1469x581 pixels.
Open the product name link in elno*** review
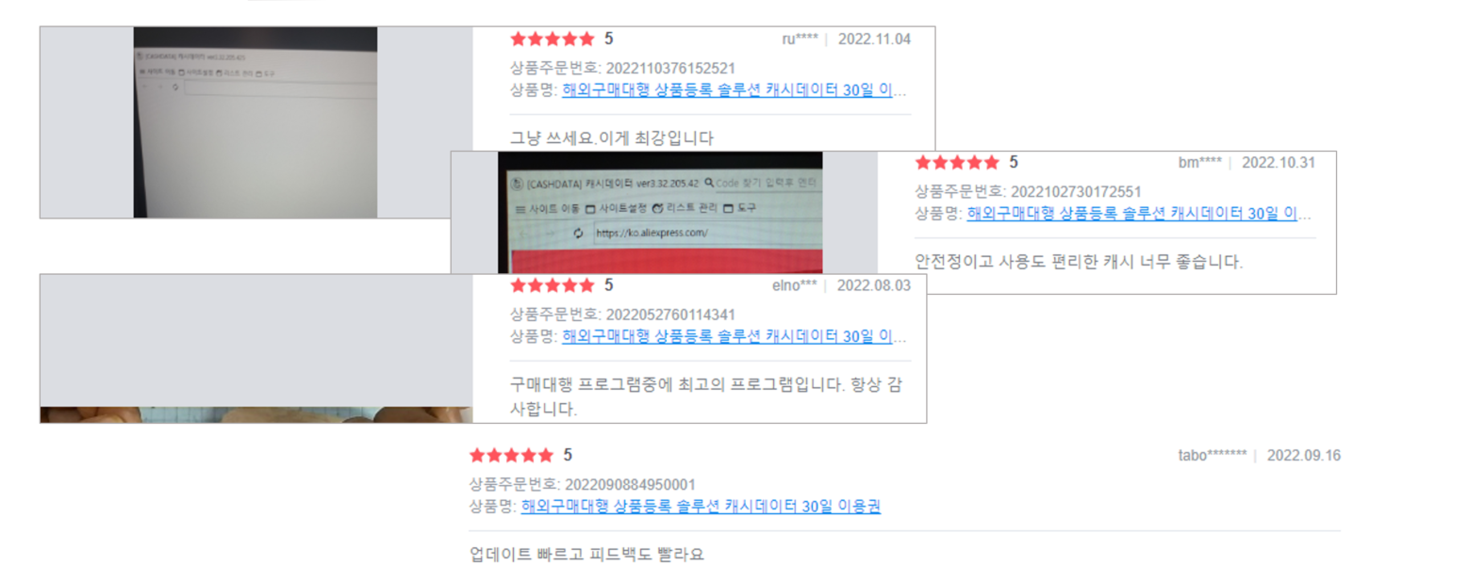(734, 336)
